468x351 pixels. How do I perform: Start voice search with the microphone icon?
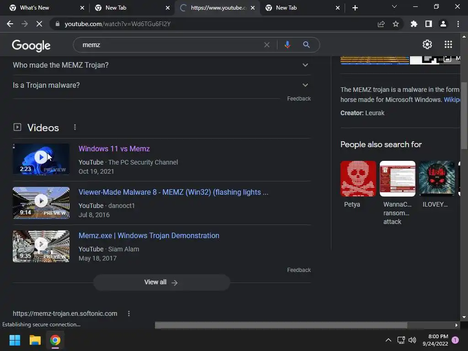(x=287, y=45)
